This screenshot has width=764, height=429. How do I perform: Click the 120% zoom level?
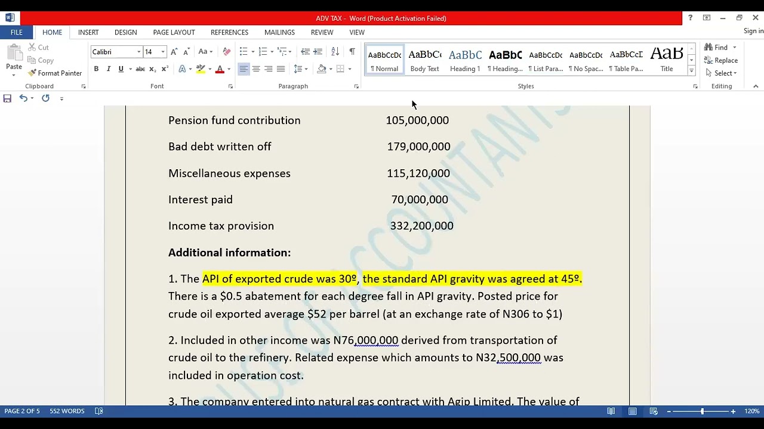752,411
